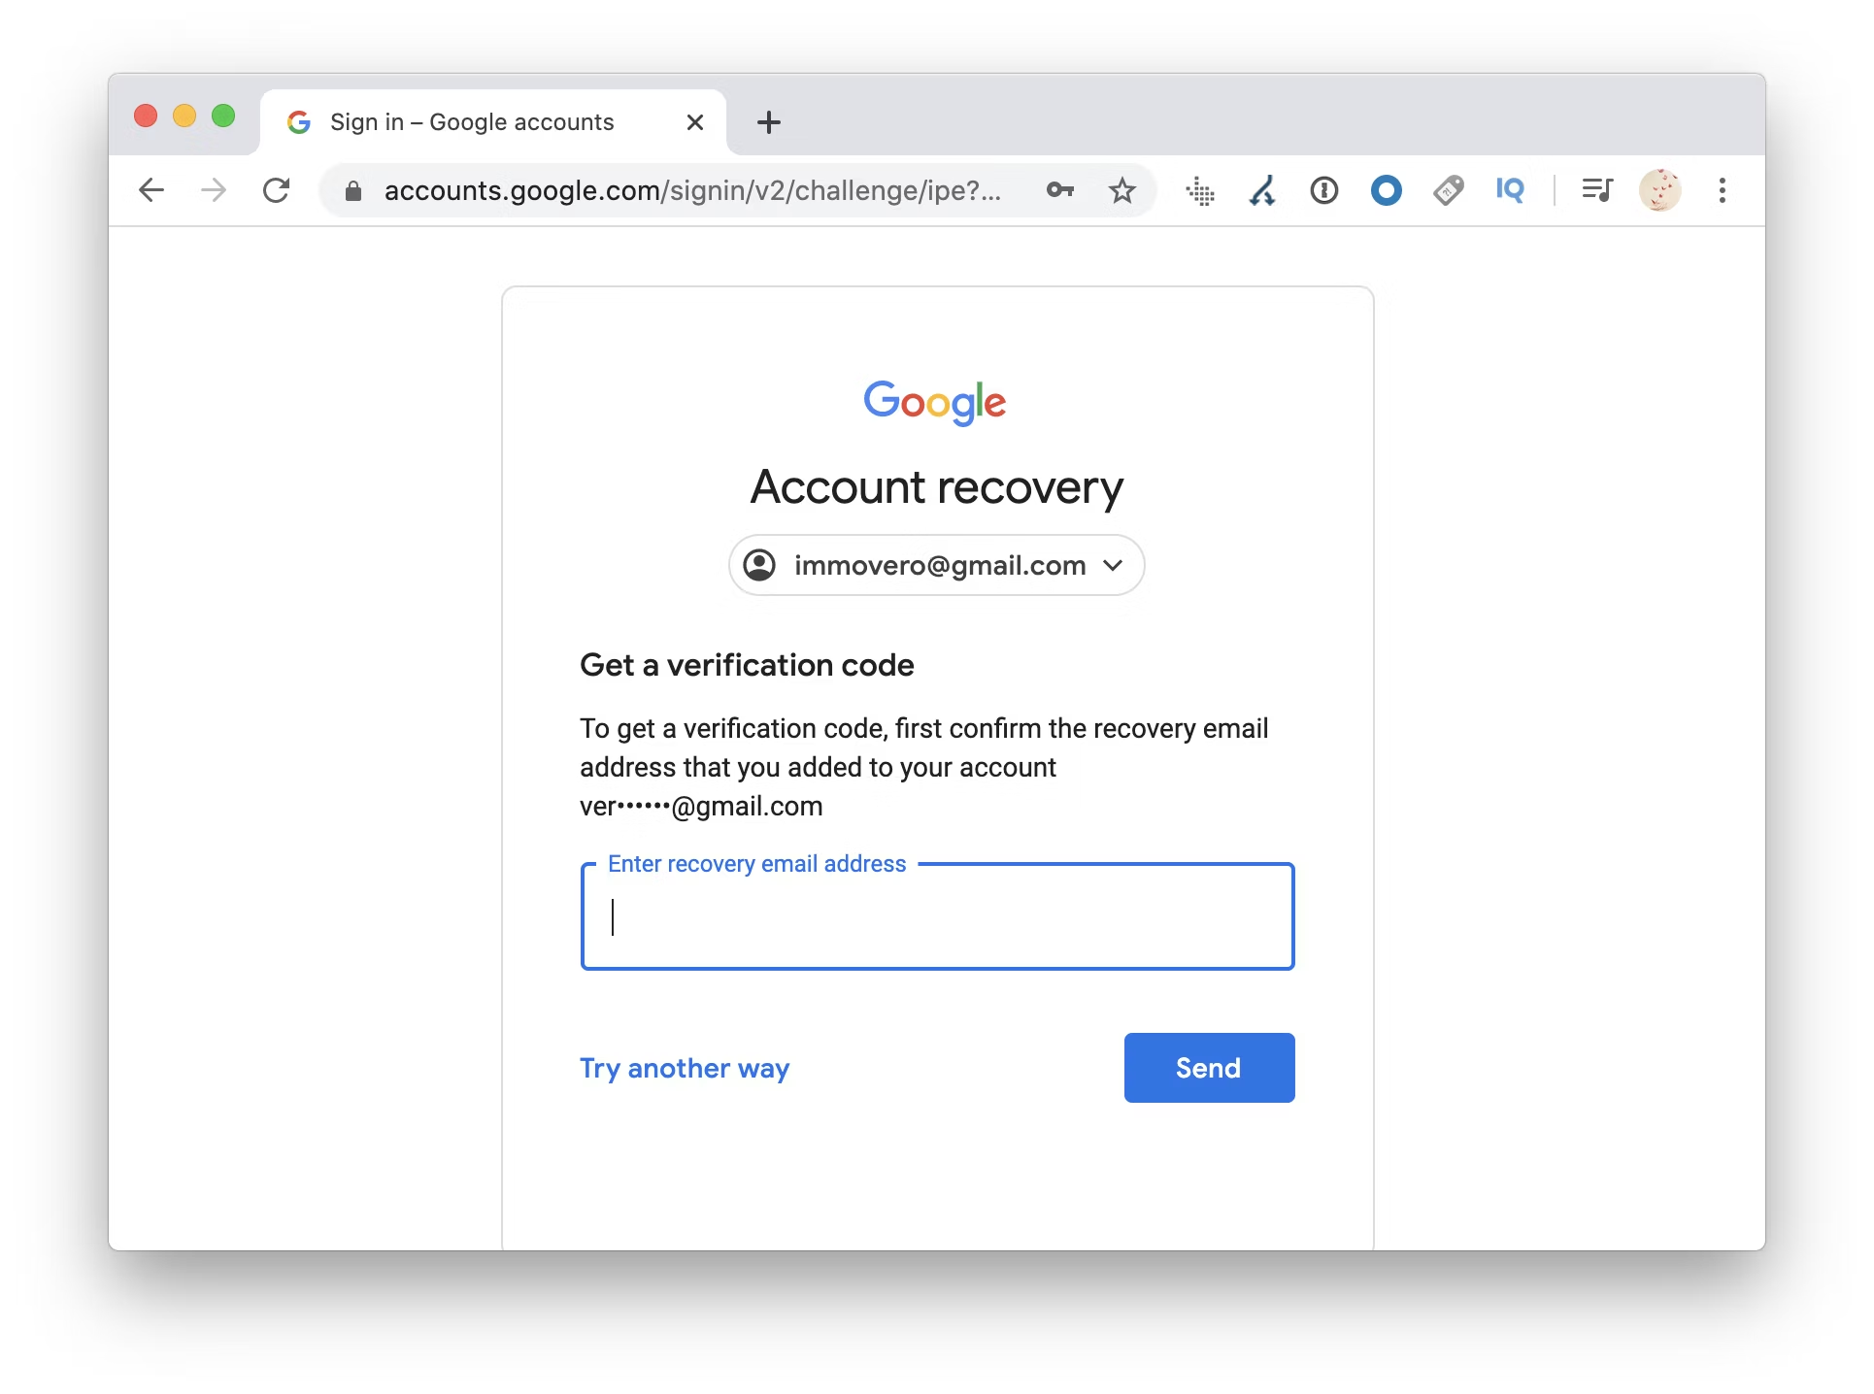Click the forward navigation arrow
Image resolution: width=1874 pixels, height=1394 pixels.
coord(213,190)
